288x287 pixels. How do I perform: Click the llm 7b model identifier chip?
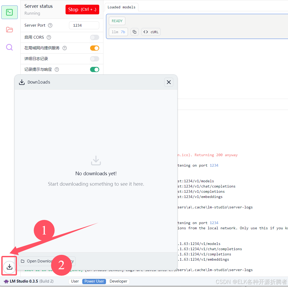118,32
